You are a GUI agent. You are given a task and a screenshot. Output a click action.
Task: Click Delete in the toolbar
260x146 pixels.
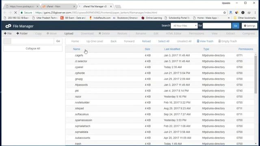pyautogui.click(x=104, y=33)
